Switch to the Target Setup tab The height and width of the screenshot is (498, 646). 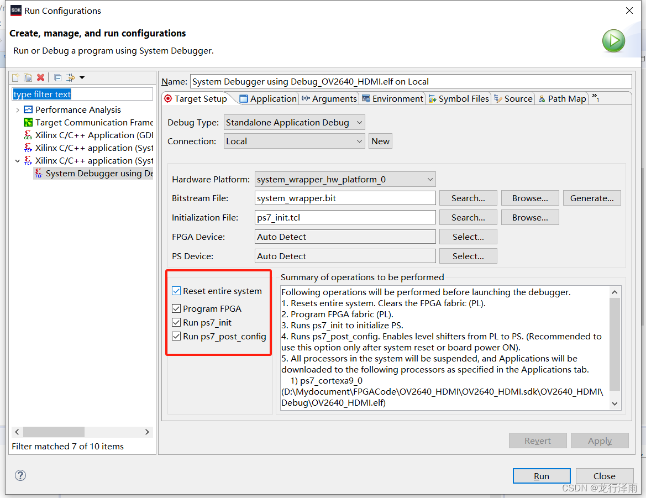(195, 98)
